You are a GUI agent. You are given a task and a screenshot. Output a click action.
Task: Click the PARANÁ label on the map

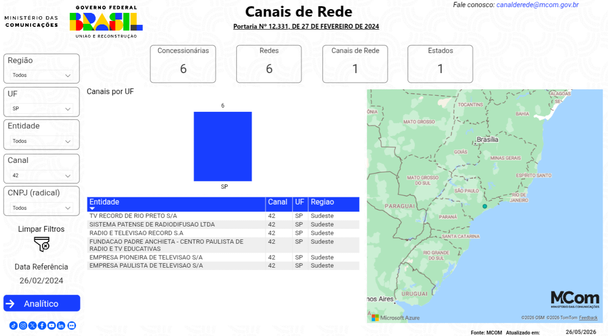point(448,217)
